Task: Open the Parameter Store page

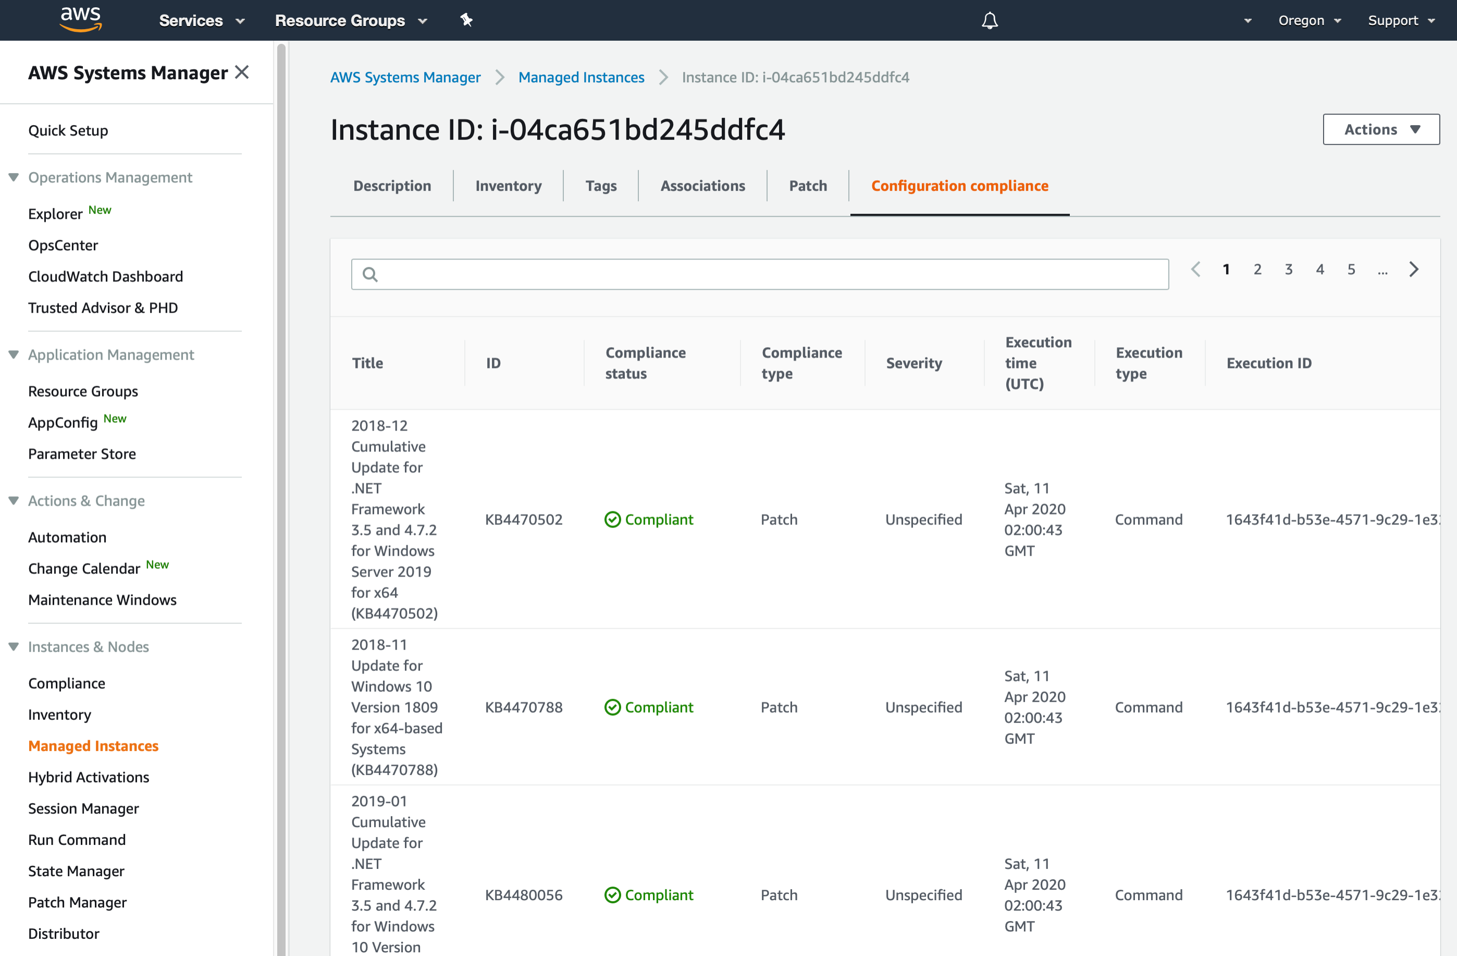Action: pyautogui.click(x=82, y=453)
